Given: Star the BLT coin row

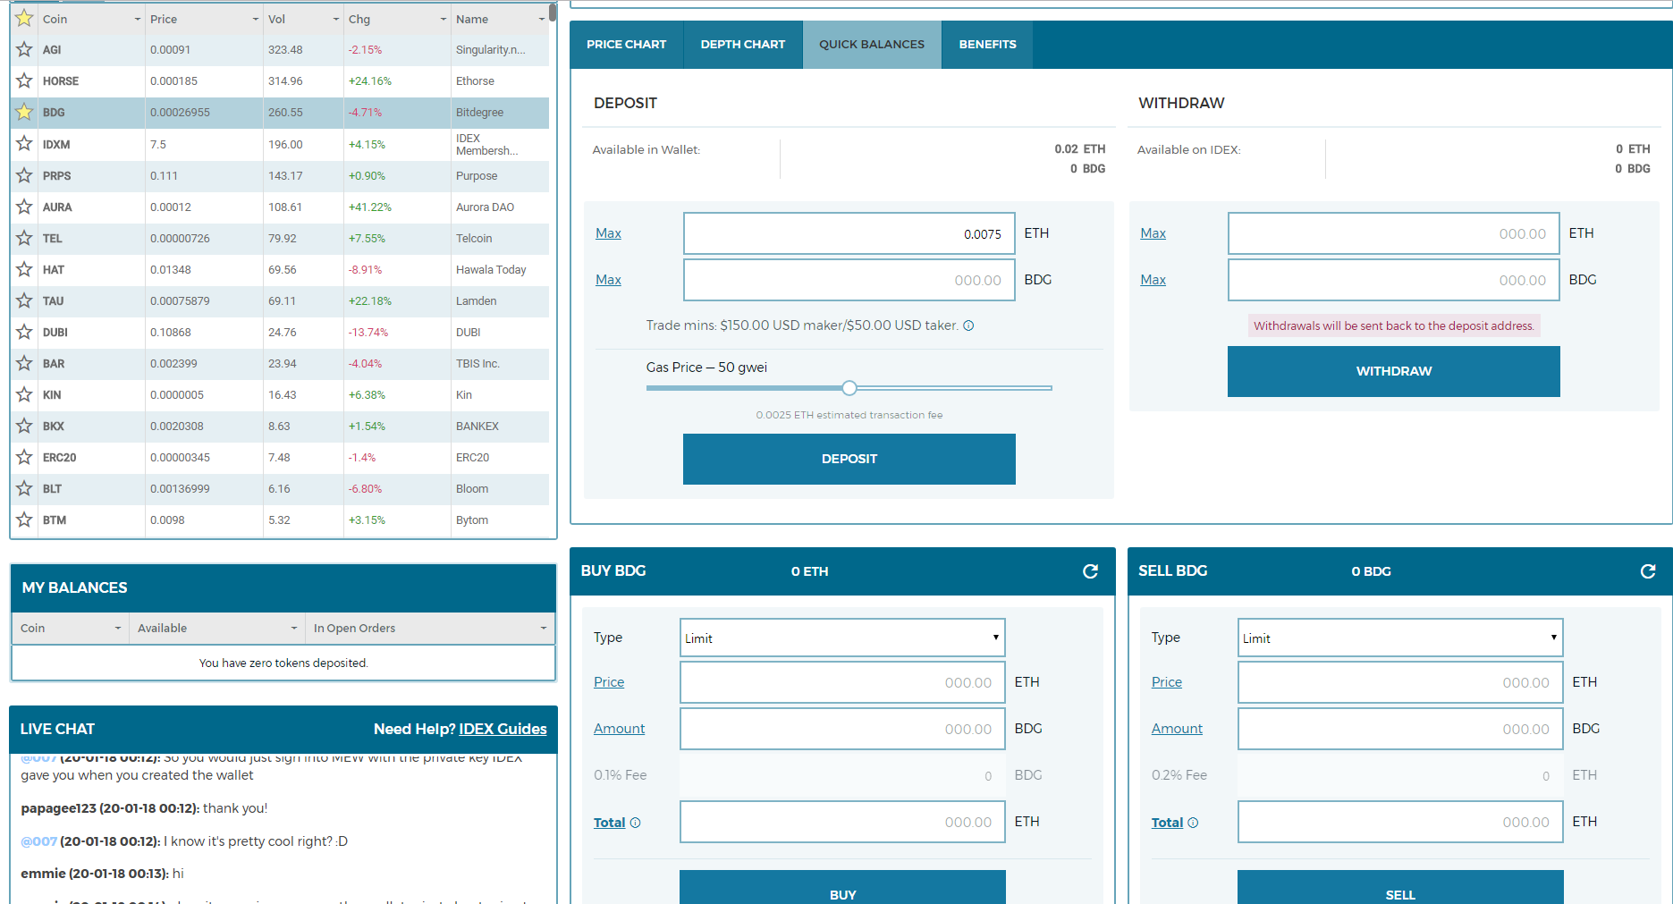Looking at the screenshot, I should click(24, 489).
